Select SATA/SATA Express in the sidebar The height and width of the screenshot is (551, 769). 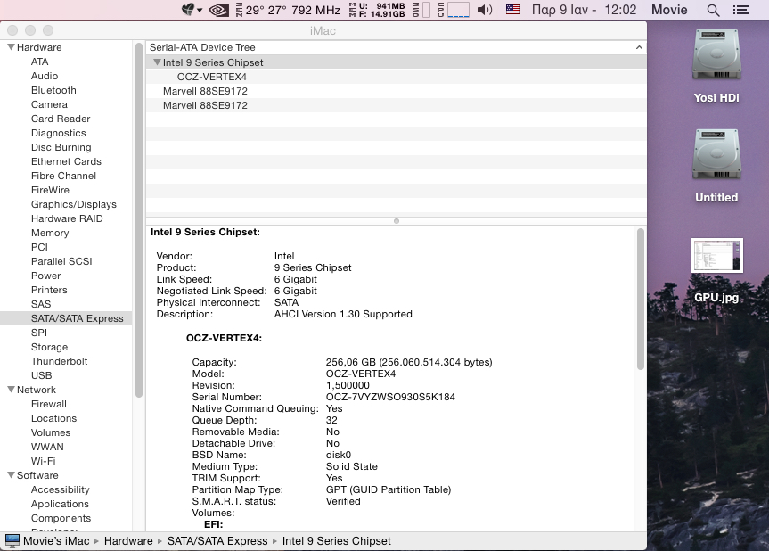click(x=77, y=318)
